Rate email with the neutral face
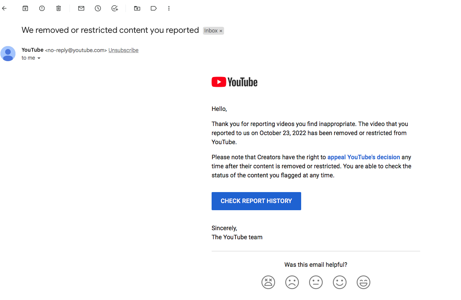 (x=316, y=282)
